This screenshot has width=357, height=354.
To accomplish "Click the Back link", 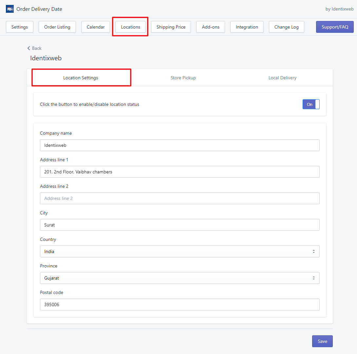I will [34, 48].
